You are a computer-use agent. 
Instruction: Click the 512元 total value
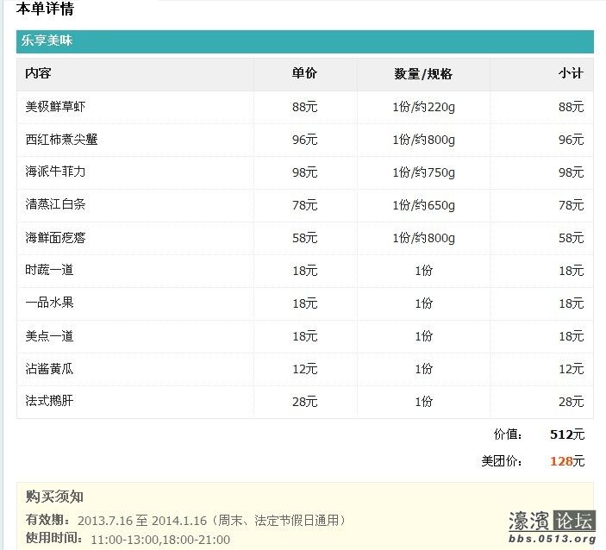566,434
